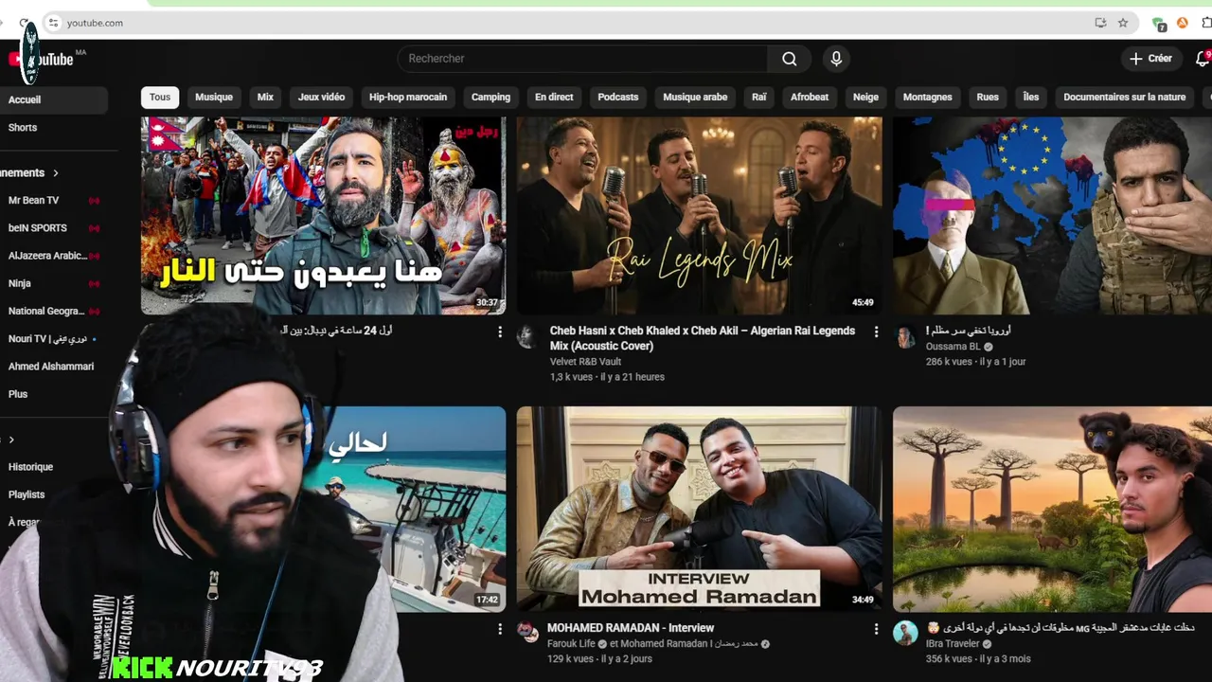The height and width of the screenshot is (682, 1212).
Task: Select the 'Musique arabe' filter chip
Action: [x=695, y=97]
